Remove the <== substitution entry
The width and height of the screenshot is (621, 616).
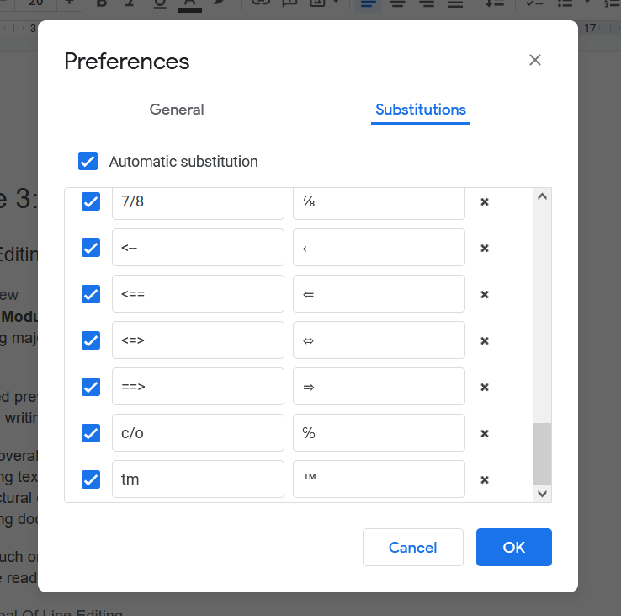point(484,295)
